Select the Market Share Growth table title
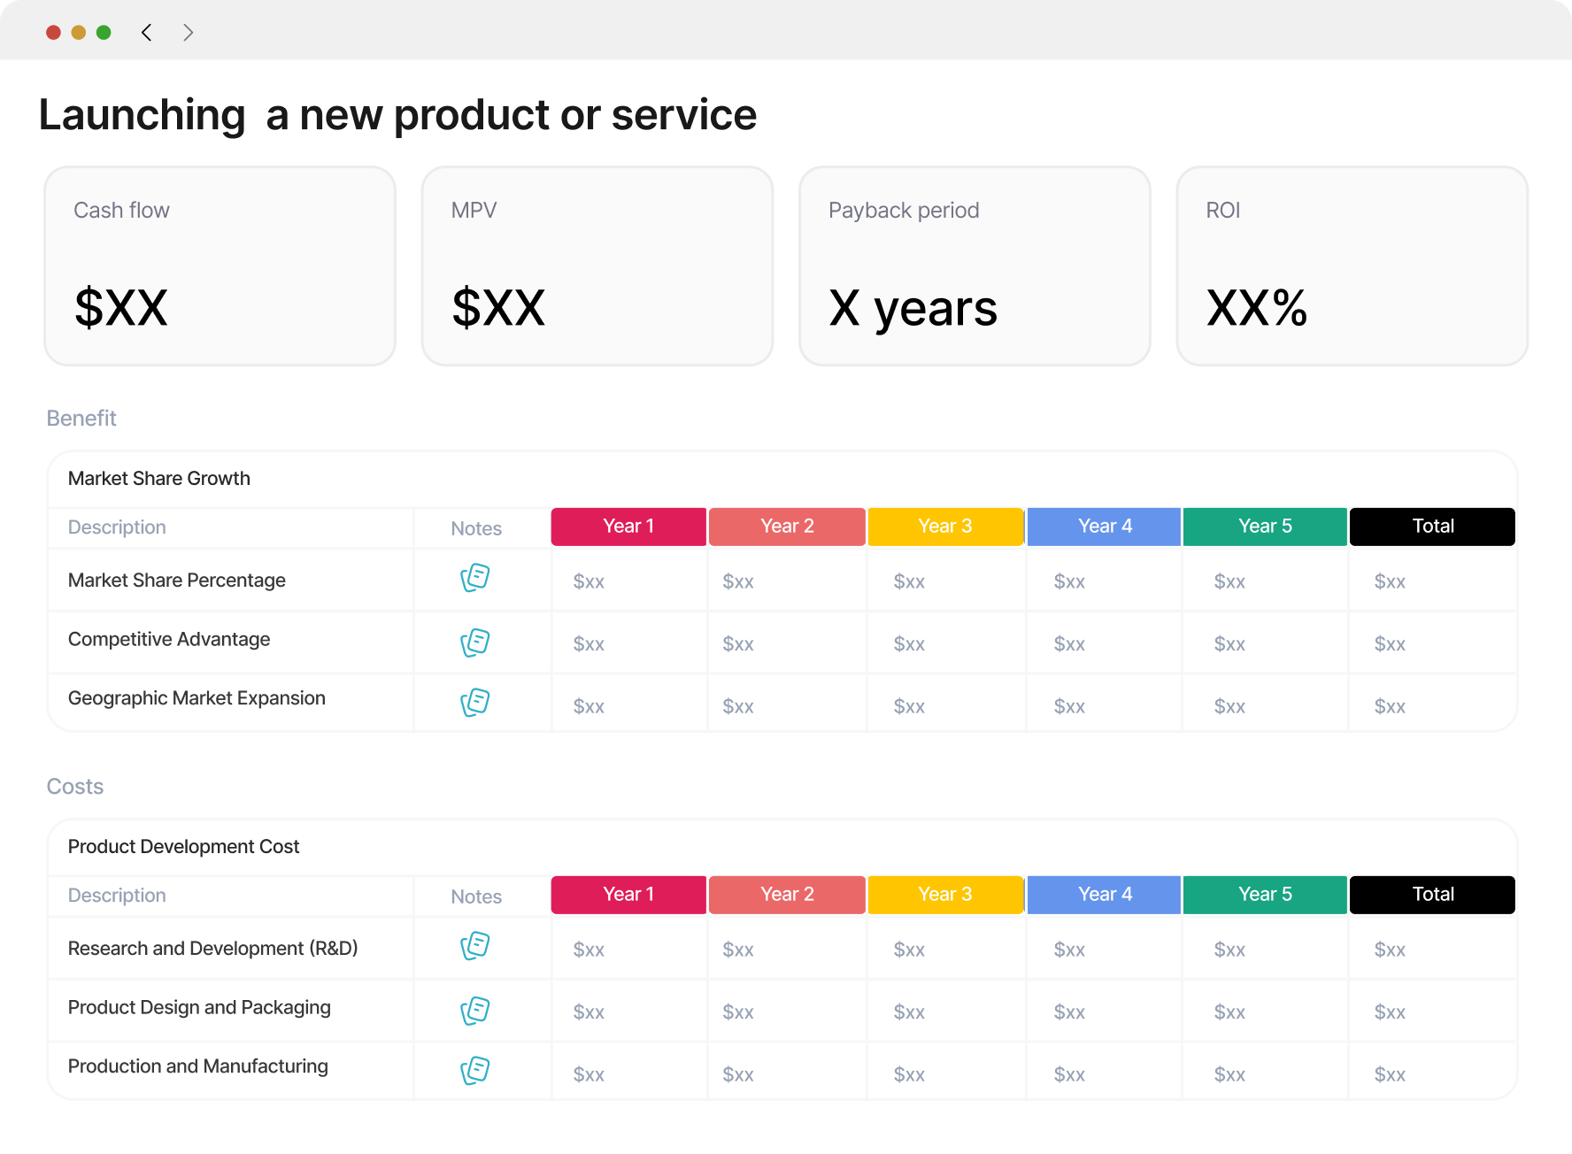 point(159,479)
